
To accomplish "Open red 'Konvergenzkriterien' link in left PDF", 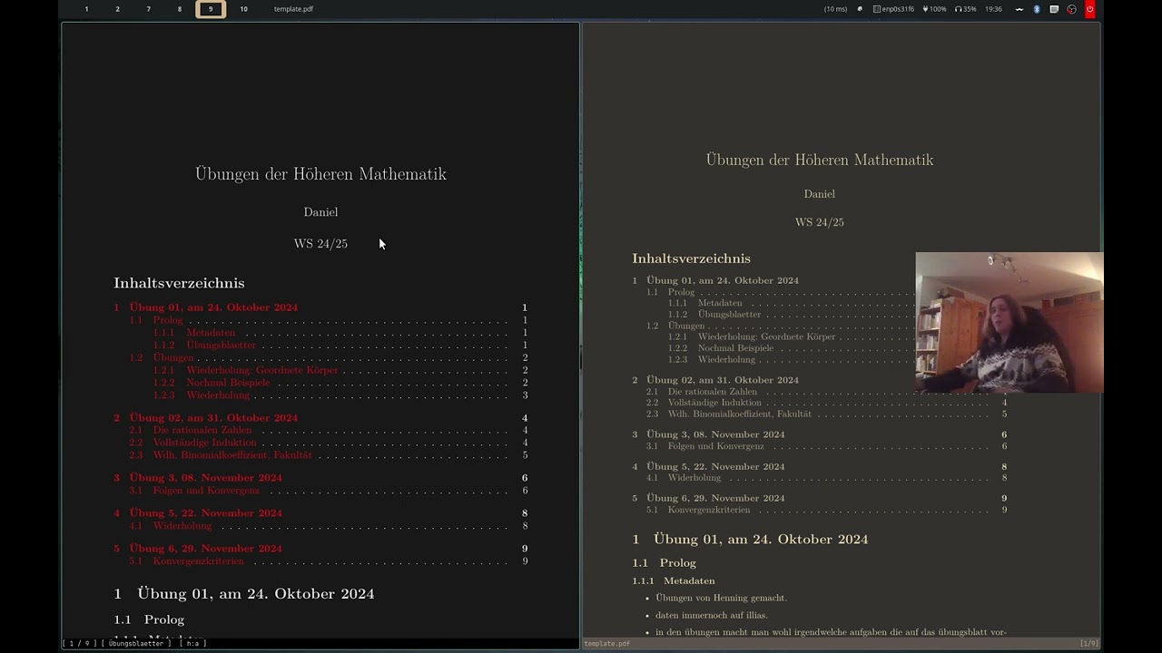I will tap(199, 561).
